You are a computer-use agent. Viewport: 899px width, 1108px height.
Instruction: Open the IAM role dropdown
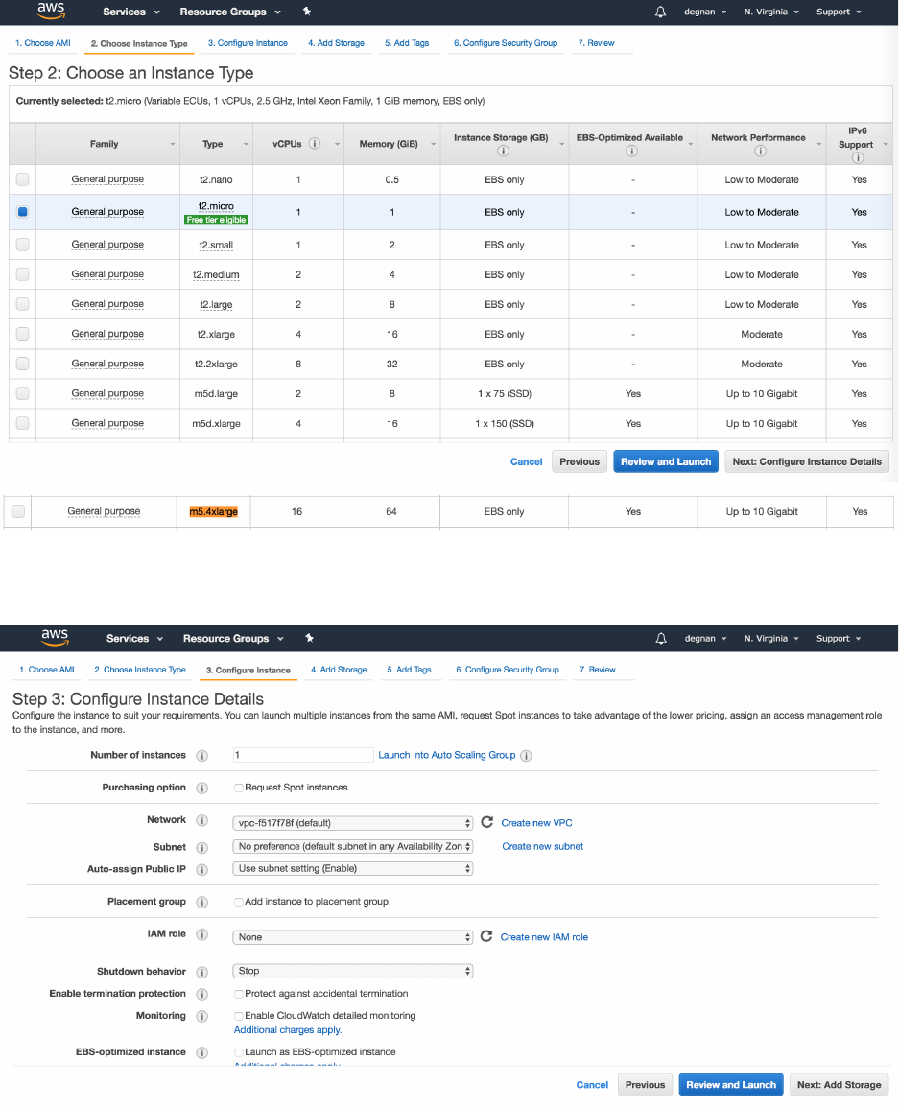point(353,937)
